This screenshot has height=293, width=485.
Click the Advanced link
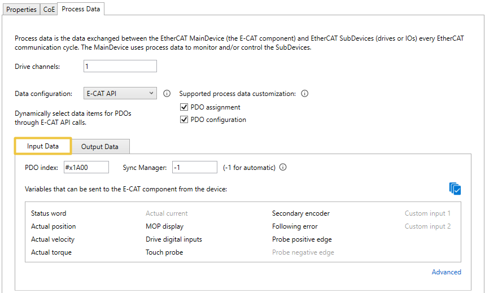tap(446, 272)
